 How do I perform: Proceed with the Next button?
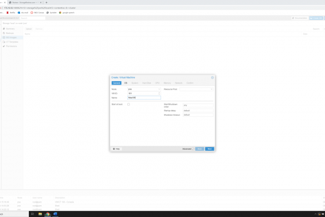(x=209, y=149)
